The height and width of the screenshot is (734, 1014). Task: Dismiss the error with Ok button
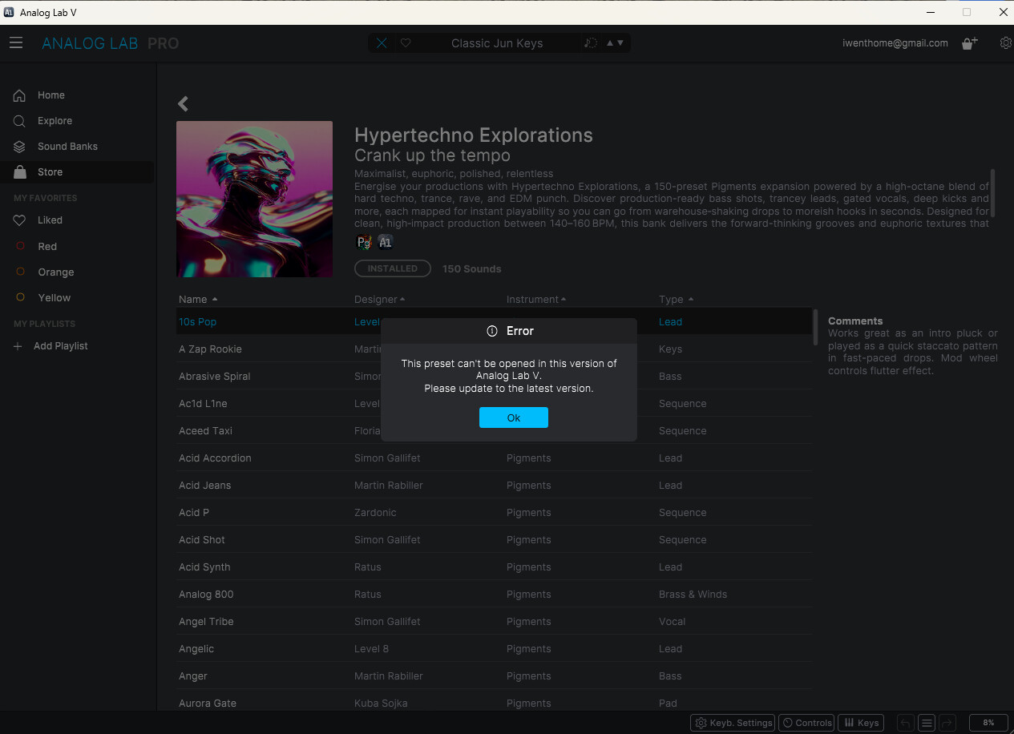coord(514,417)
